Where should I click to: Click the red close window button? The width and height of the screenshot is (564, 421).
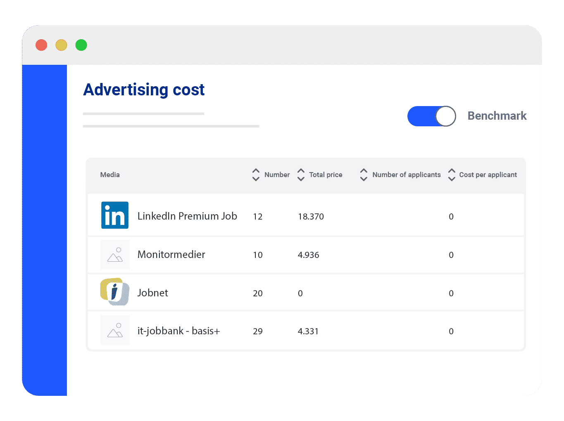tap(41, 45)
